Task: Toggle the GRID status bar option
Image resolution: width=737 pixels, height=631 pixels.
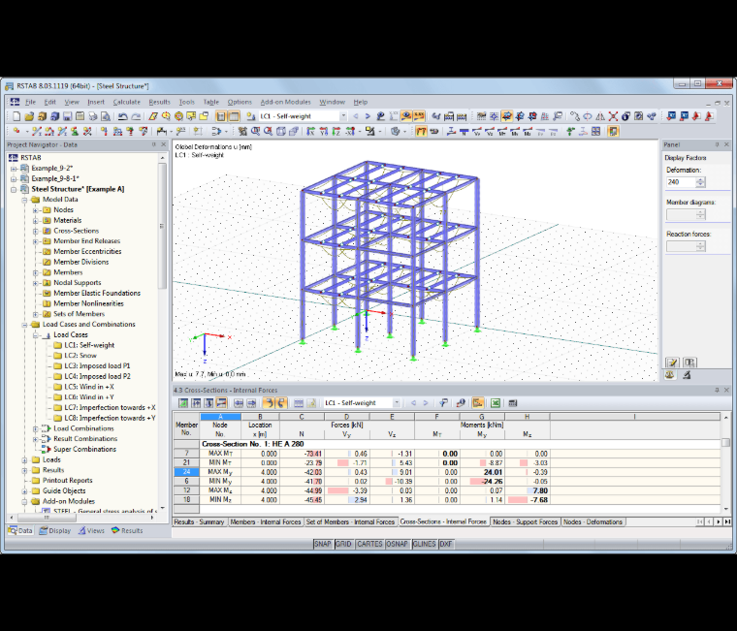Action: 343,544
